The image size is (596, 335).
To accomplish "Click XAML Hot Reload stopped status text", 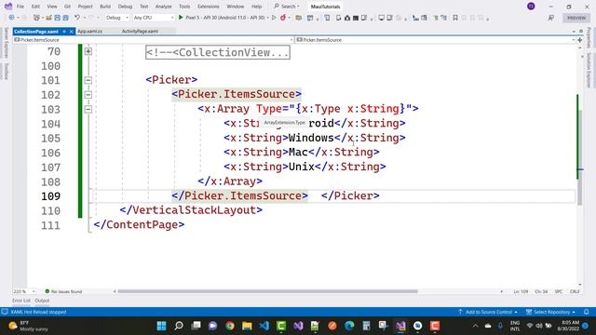I will point(38,312).
